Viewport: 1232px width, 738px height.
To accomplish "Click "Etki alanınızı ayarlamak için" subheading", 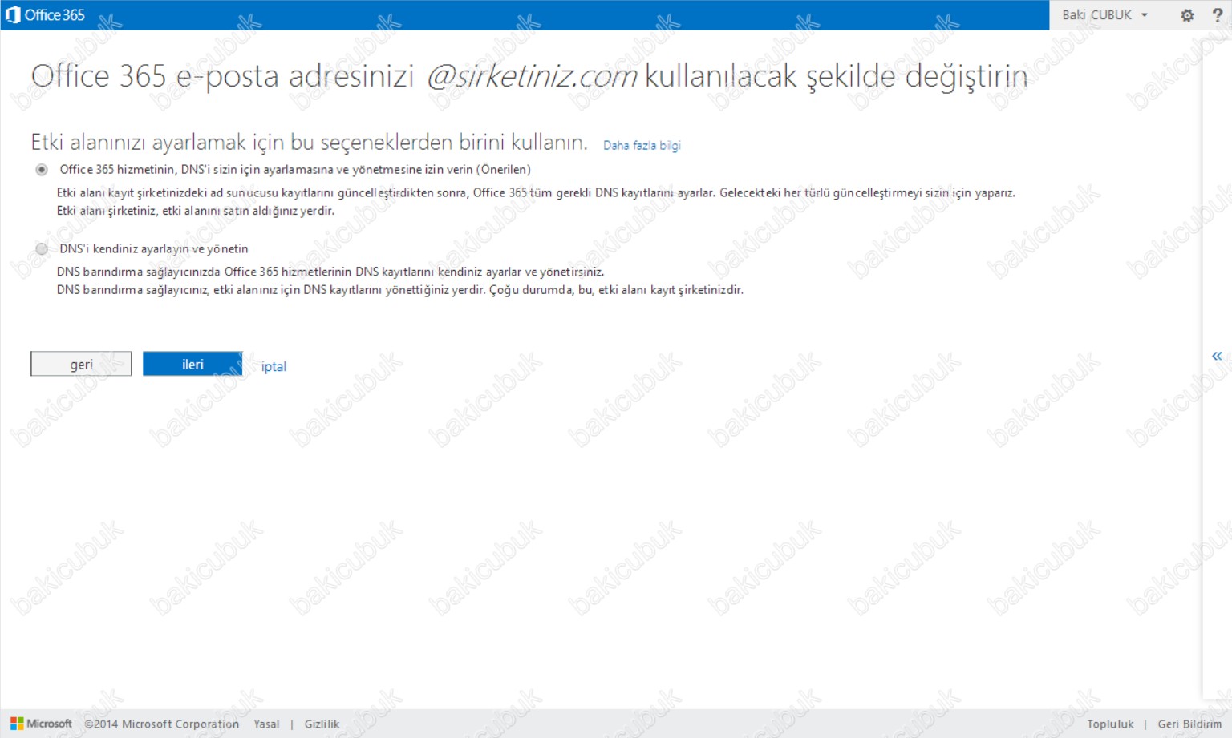I will click(309, 143).
